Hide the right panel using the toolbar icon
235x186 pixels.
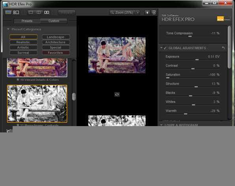point(154,12)
